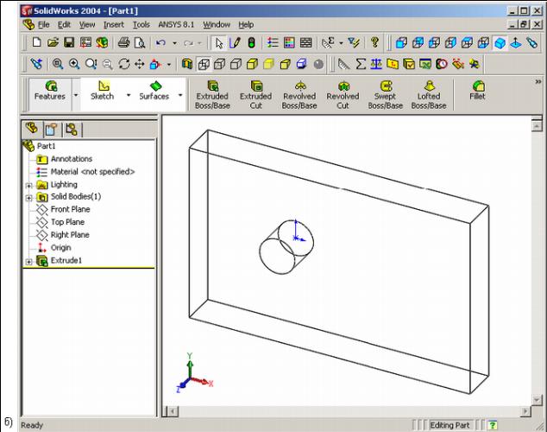Screen dimensions: 547x432
Task: Toggle Wireframe display mode
Action: [204, 64]
